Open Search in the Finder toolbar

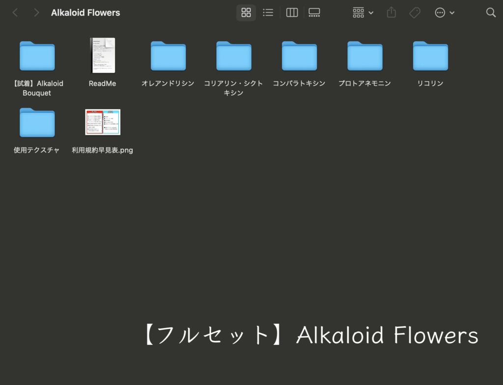[x=491, y=13]
